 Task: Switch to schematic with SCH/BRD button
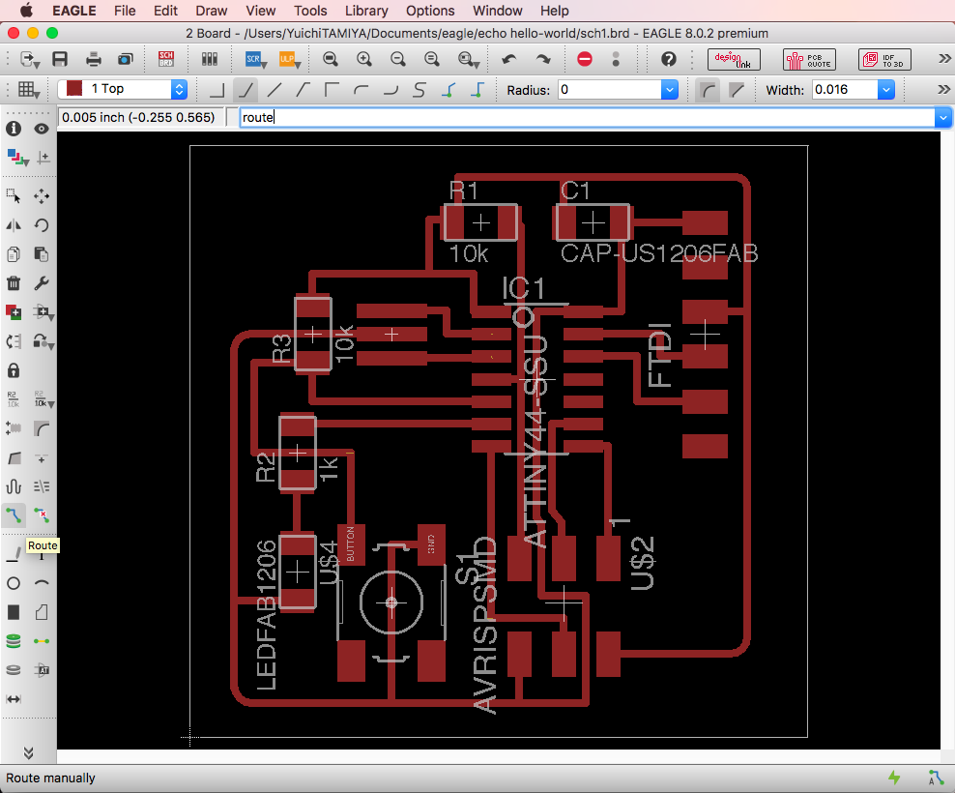point(165,59)
